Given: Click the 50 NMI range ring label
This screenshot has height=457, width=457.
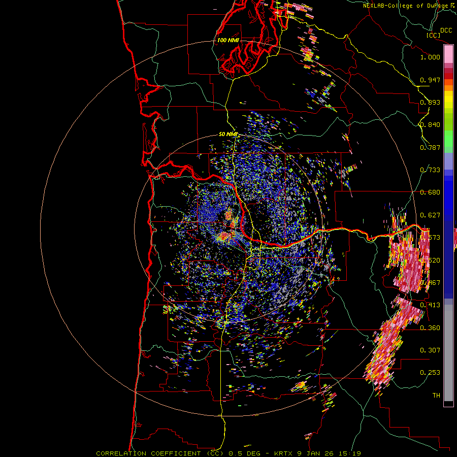Looking at the screenshot, I should point(228,135).
